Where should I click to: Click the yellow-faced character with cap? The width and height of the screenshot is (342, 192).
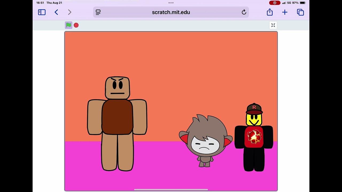(x=254, y=137)
